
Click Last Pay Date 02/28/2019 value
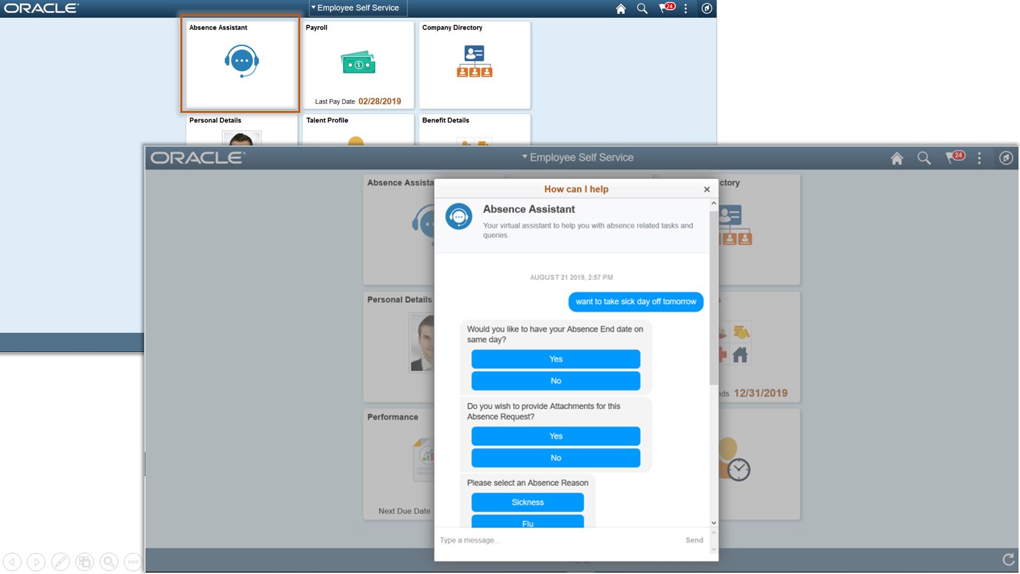380,101
